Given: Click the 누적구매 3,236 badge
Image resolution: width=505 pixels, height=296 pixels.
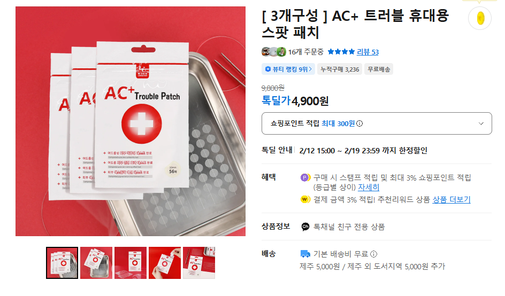Looking at the screenshot, I should (x=340, y=69).
